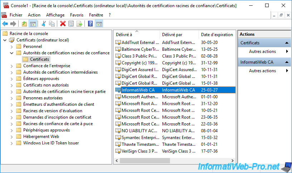Click the NO LIABILITY ACCEPTED certificate icon
This screenshot has width=292, height=173.
118,131
